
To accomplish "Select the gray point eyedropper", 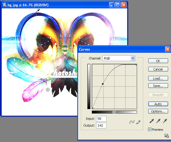I will click(158, 121).
